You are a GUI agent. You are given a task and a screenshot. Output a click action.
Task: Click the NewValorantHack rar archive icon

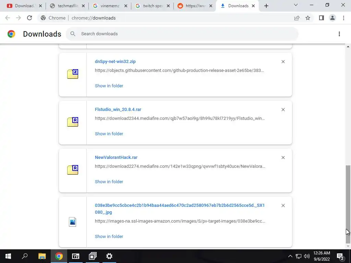(73, 170)
